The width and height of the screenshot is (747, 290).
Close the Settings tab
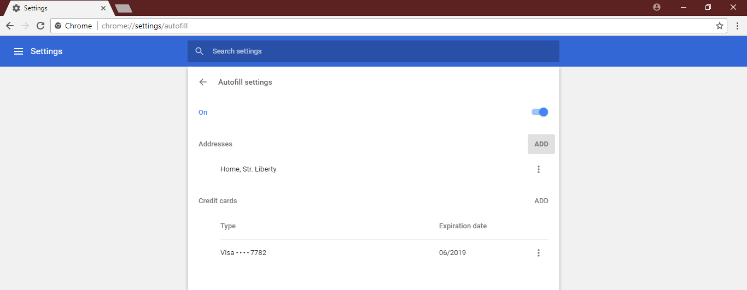(x=103, y=8)
